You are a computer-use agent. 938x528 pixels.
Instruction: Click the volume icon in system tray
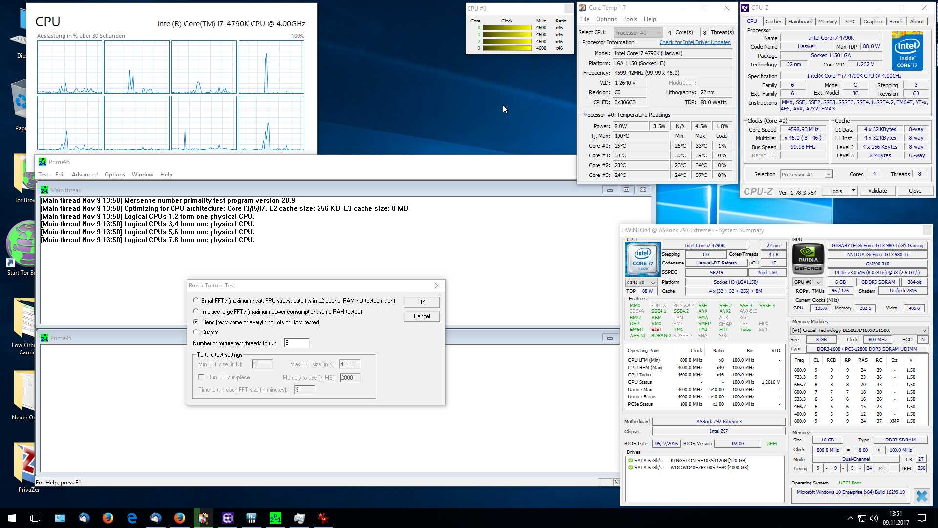[874, 518]
